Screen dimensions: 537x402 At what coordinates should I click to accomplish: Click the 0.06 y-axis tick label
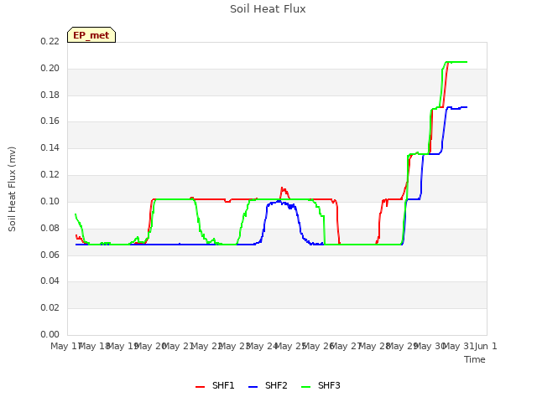[50, 255]
